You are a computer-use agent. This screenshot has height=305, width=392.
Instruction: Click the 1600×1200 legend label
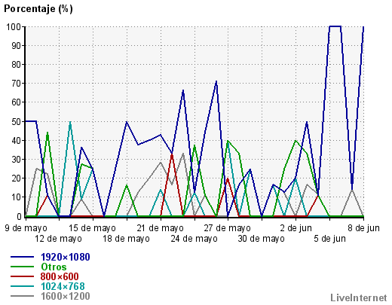coord(66,296)
